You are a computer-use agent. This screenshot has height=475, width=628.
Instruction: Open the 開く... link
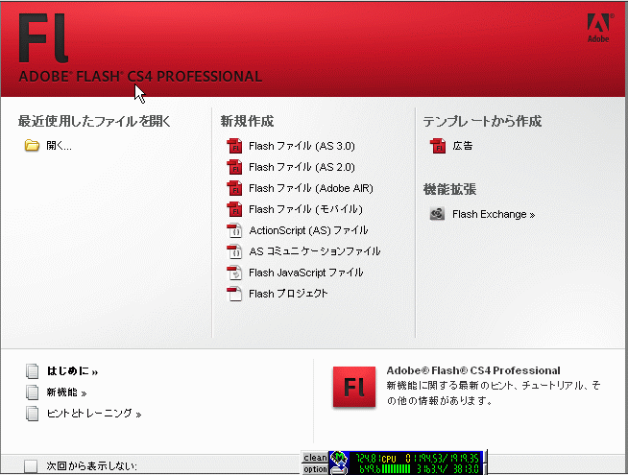coord(59,146)
